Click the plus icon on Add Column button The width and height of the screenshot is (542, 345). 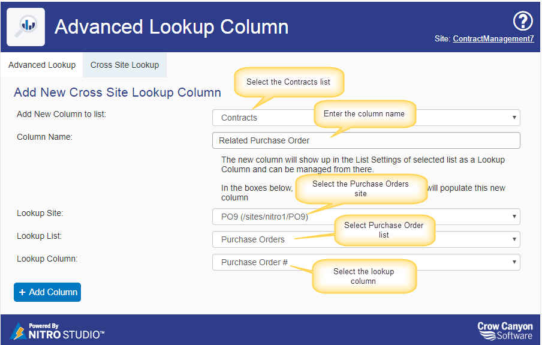coord(22,292)
